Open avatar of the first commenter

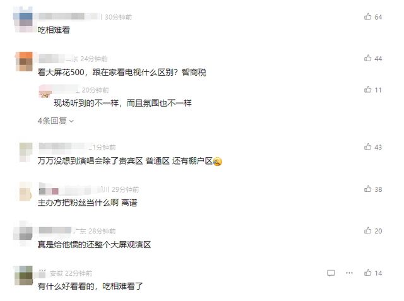[x=23, y=20]
